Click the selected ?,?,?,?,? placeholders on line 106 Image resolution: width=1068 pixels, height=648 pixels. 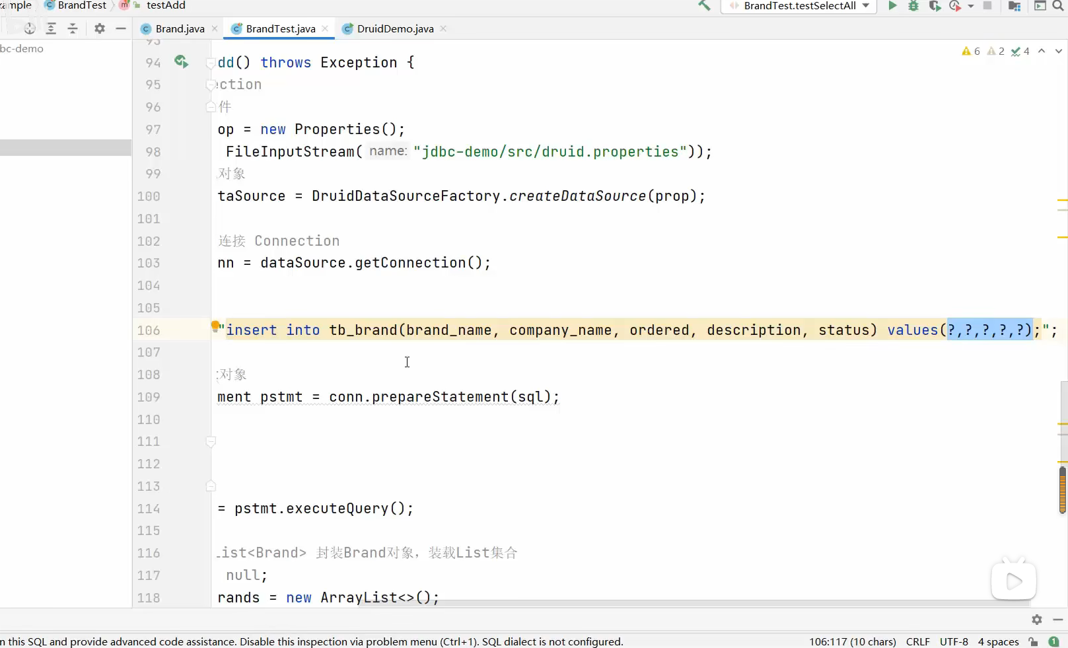(x=989, y=330)
